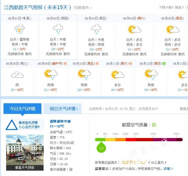Viewport: 188px width, 176px height.
Task: Click the 九江五七二七厂 monitoring station link
Action: click(134, 162)
